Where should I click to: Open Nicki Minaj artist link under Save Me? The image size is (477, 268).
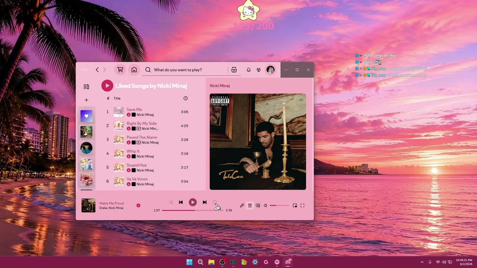(145, 115)
